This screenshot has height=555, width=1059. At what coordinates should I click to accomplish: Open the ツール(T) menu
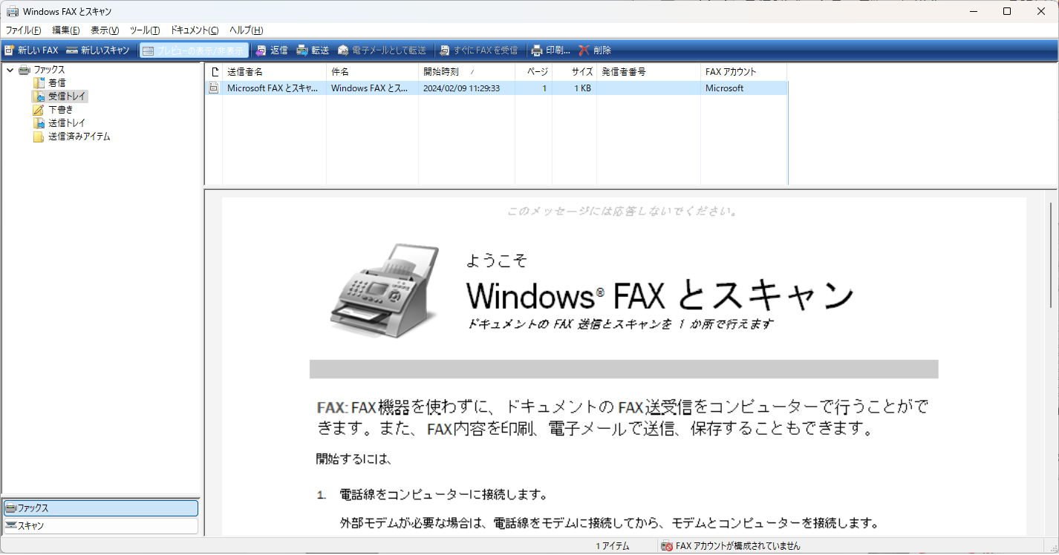145,30
